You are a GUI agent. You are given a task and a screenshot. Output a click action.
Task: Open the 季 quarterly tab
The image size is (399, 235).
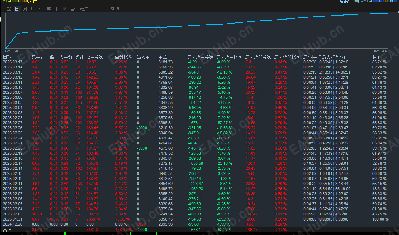[x=41, y=9]
